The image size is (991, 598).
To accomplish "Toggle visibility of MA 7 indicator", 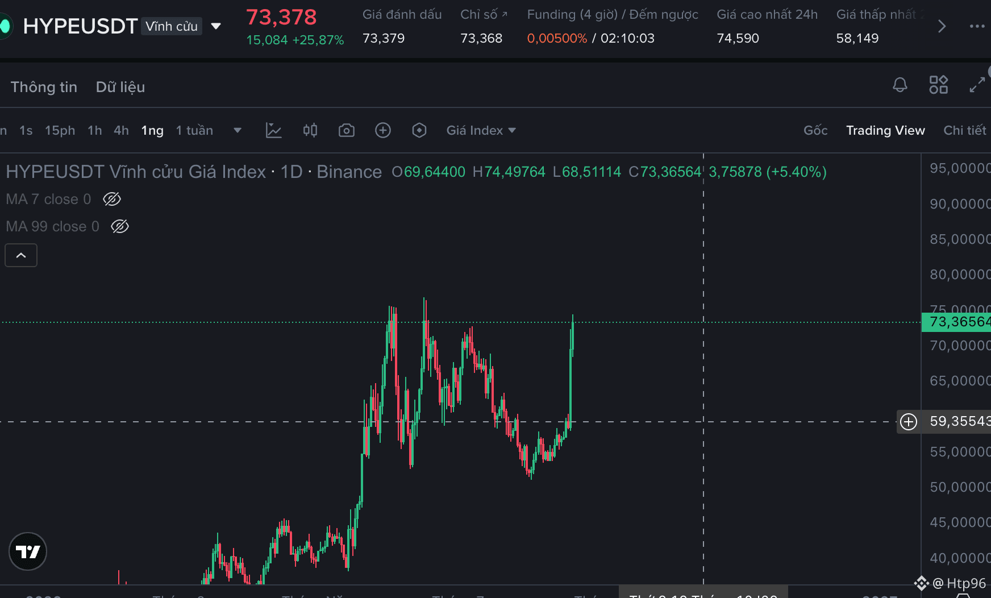I will [x=112, y=199].
